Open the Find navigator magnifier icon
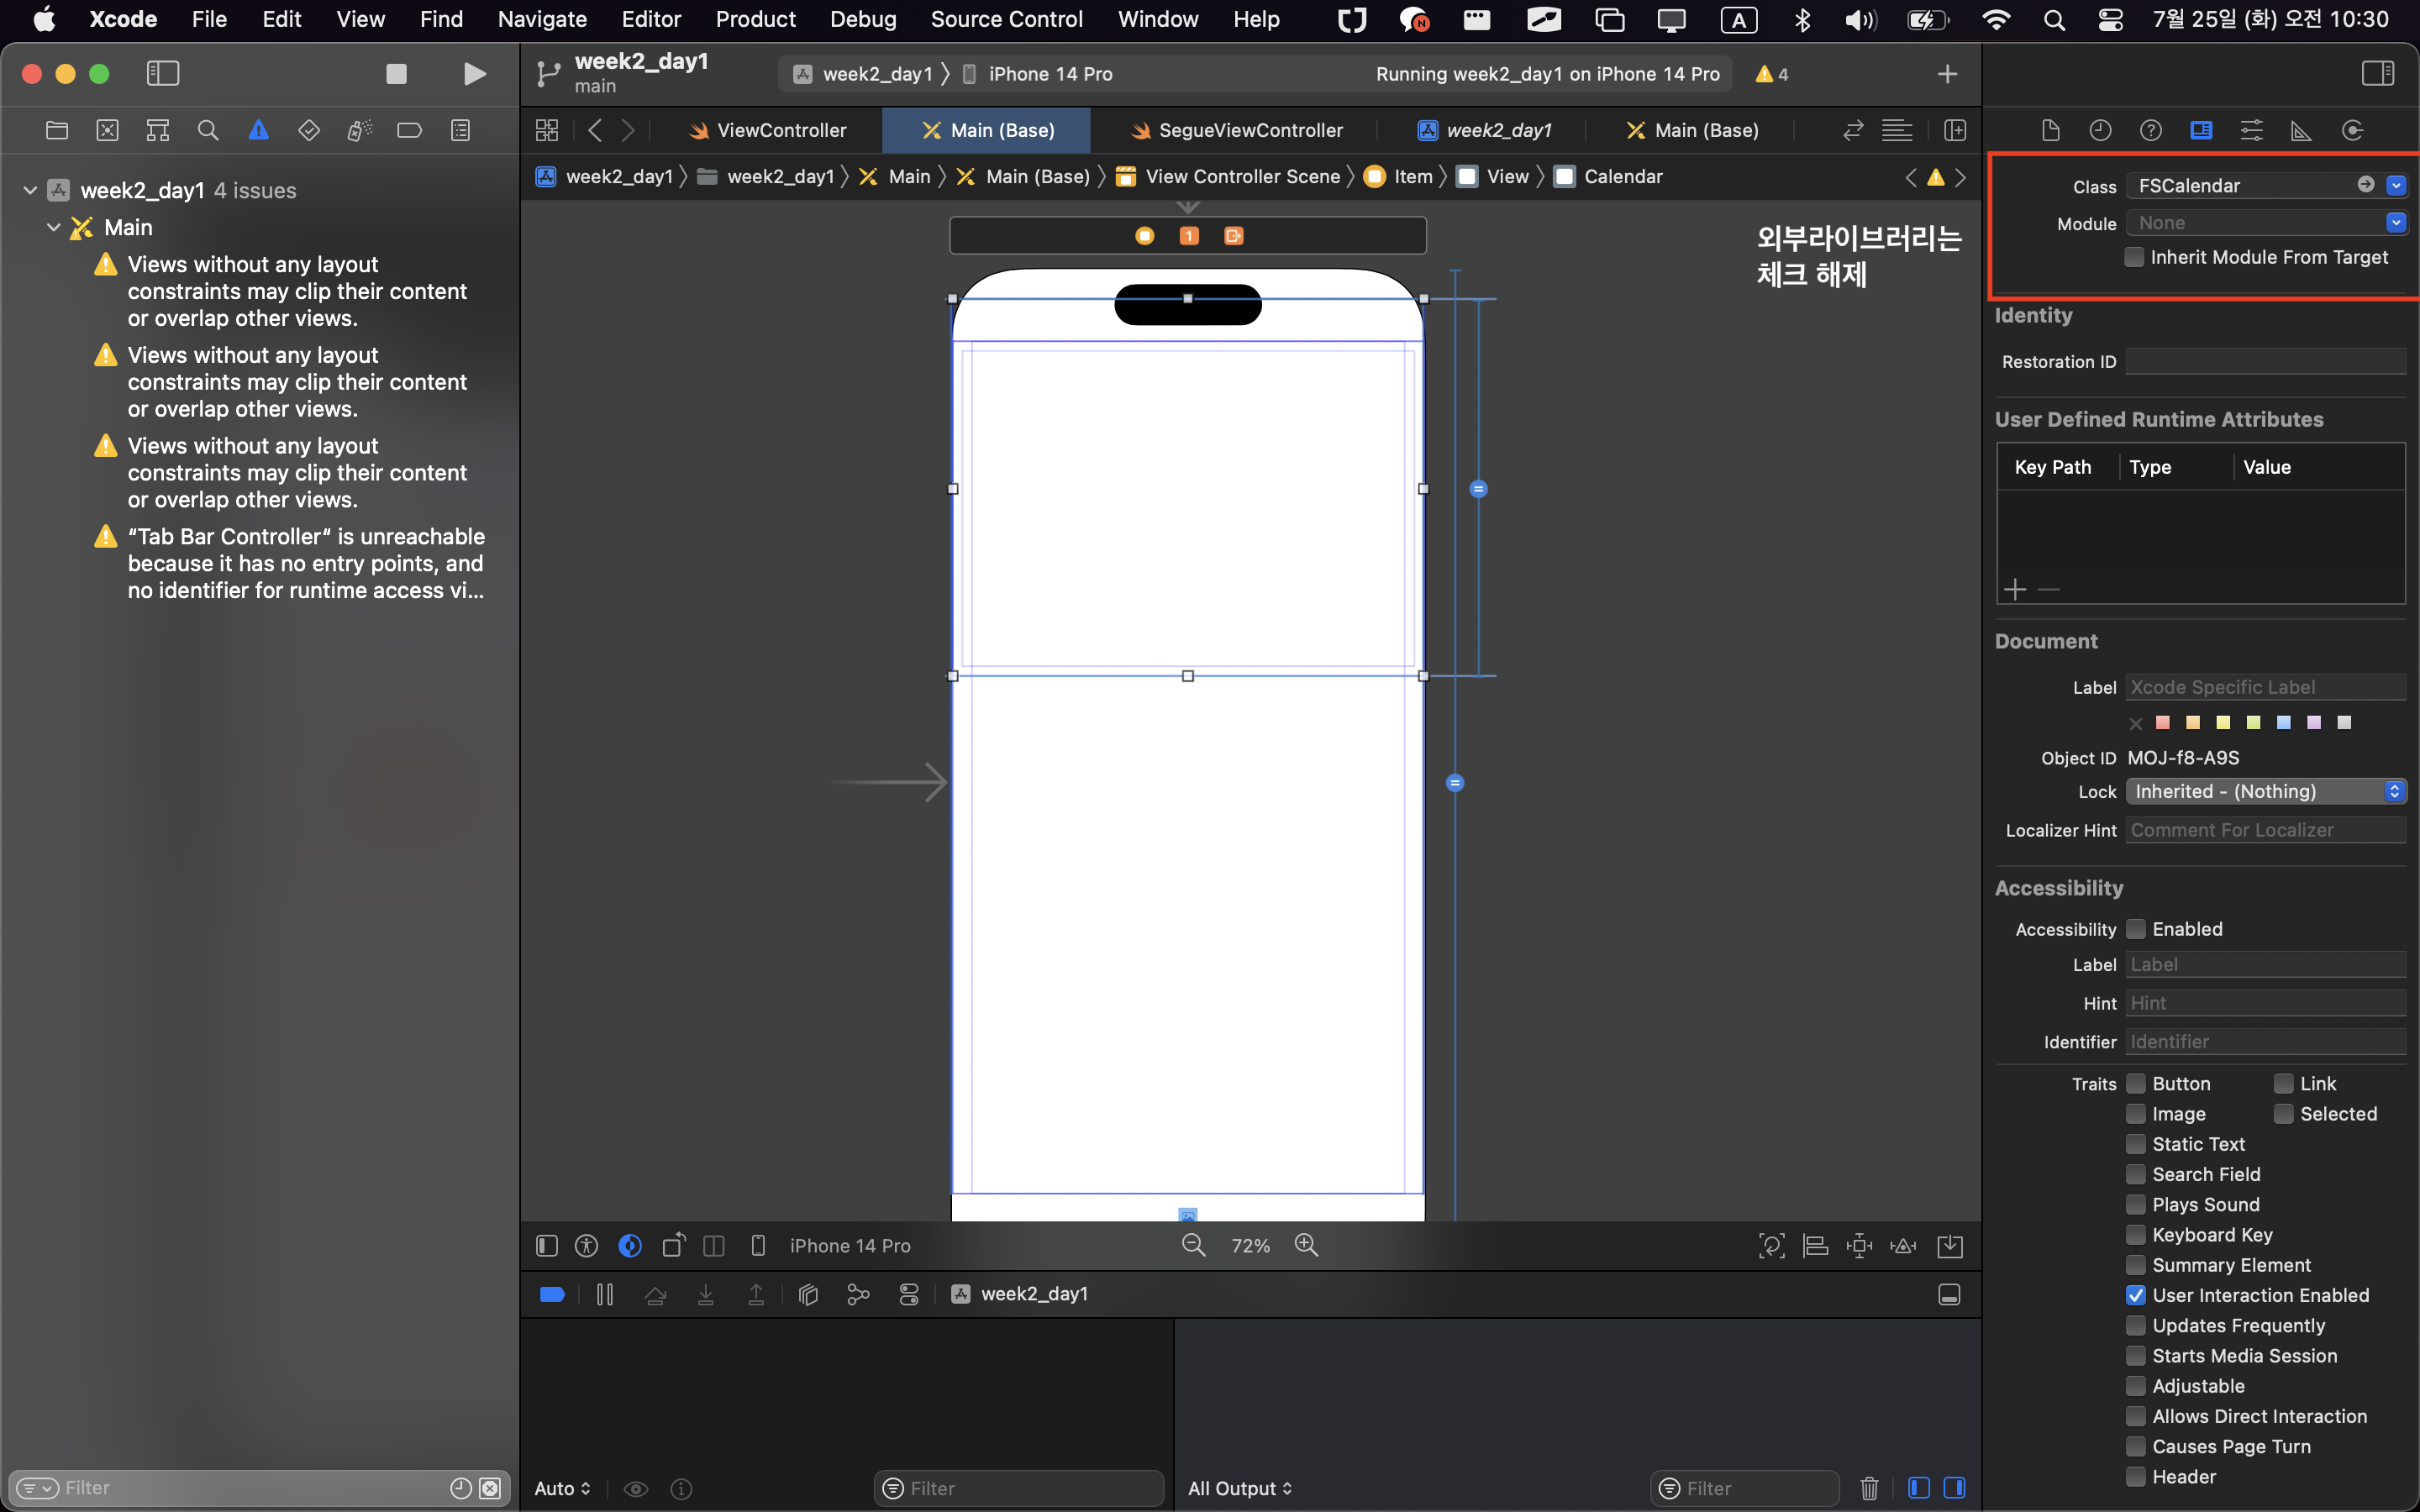 [208, 130]
